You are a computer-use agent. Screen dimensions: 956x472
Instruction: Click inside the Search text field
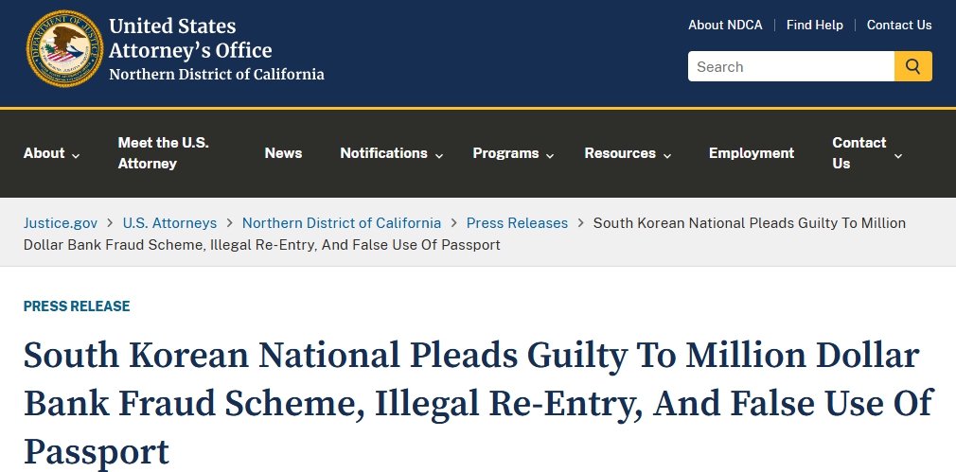point(791,66)
